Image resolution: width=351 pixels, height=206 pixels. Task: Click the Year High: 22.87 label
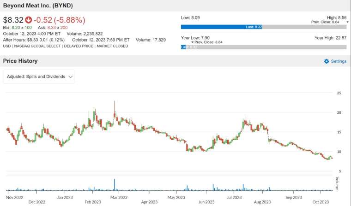click(x=330, y=38)
